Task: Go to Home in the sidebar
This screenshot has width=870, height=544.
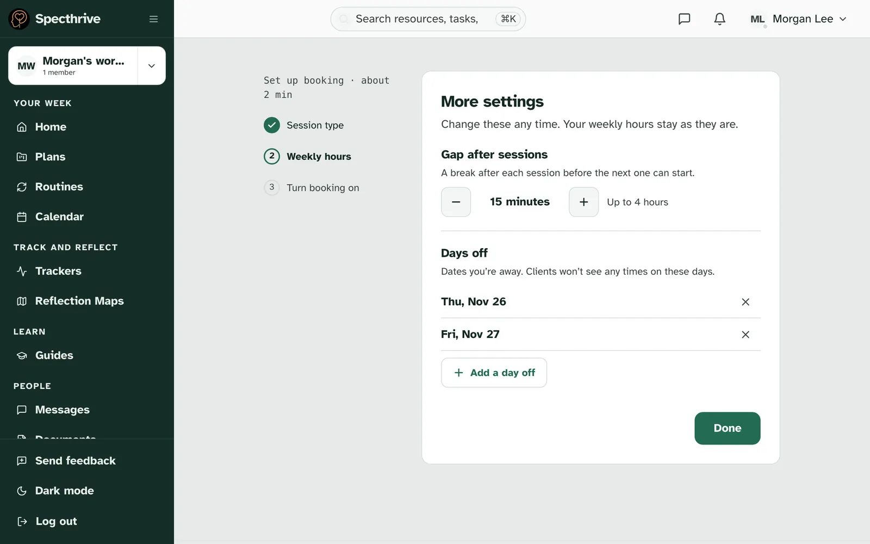Action: 87,127
